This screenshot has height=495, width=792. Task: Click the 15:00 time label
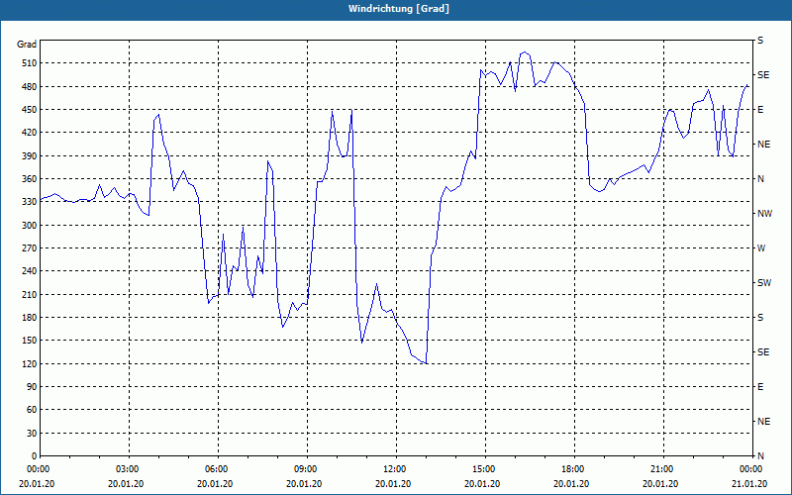coord(485,469)
